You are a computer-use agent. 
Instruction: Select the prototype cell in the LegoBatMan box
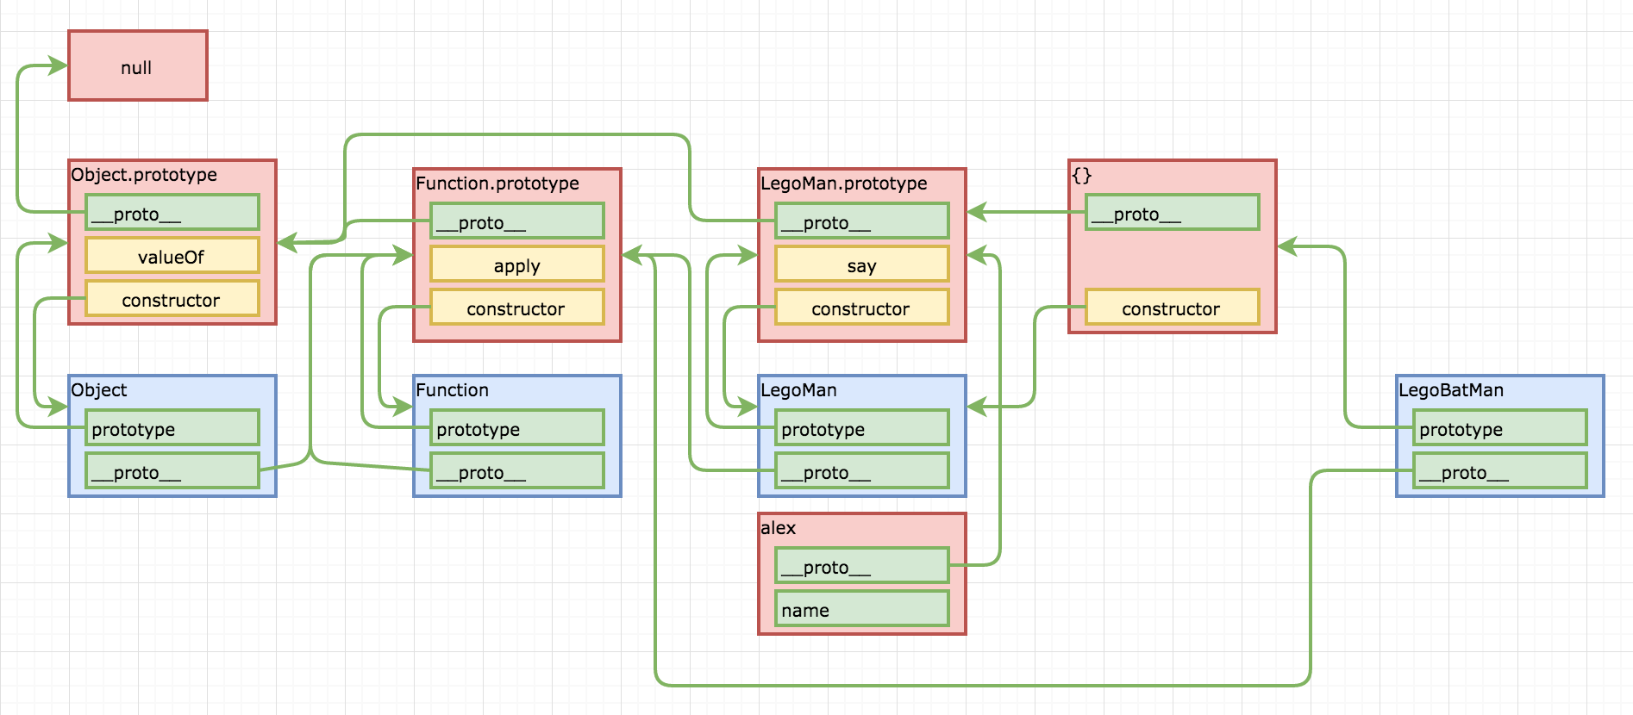tap(1499, 428)
